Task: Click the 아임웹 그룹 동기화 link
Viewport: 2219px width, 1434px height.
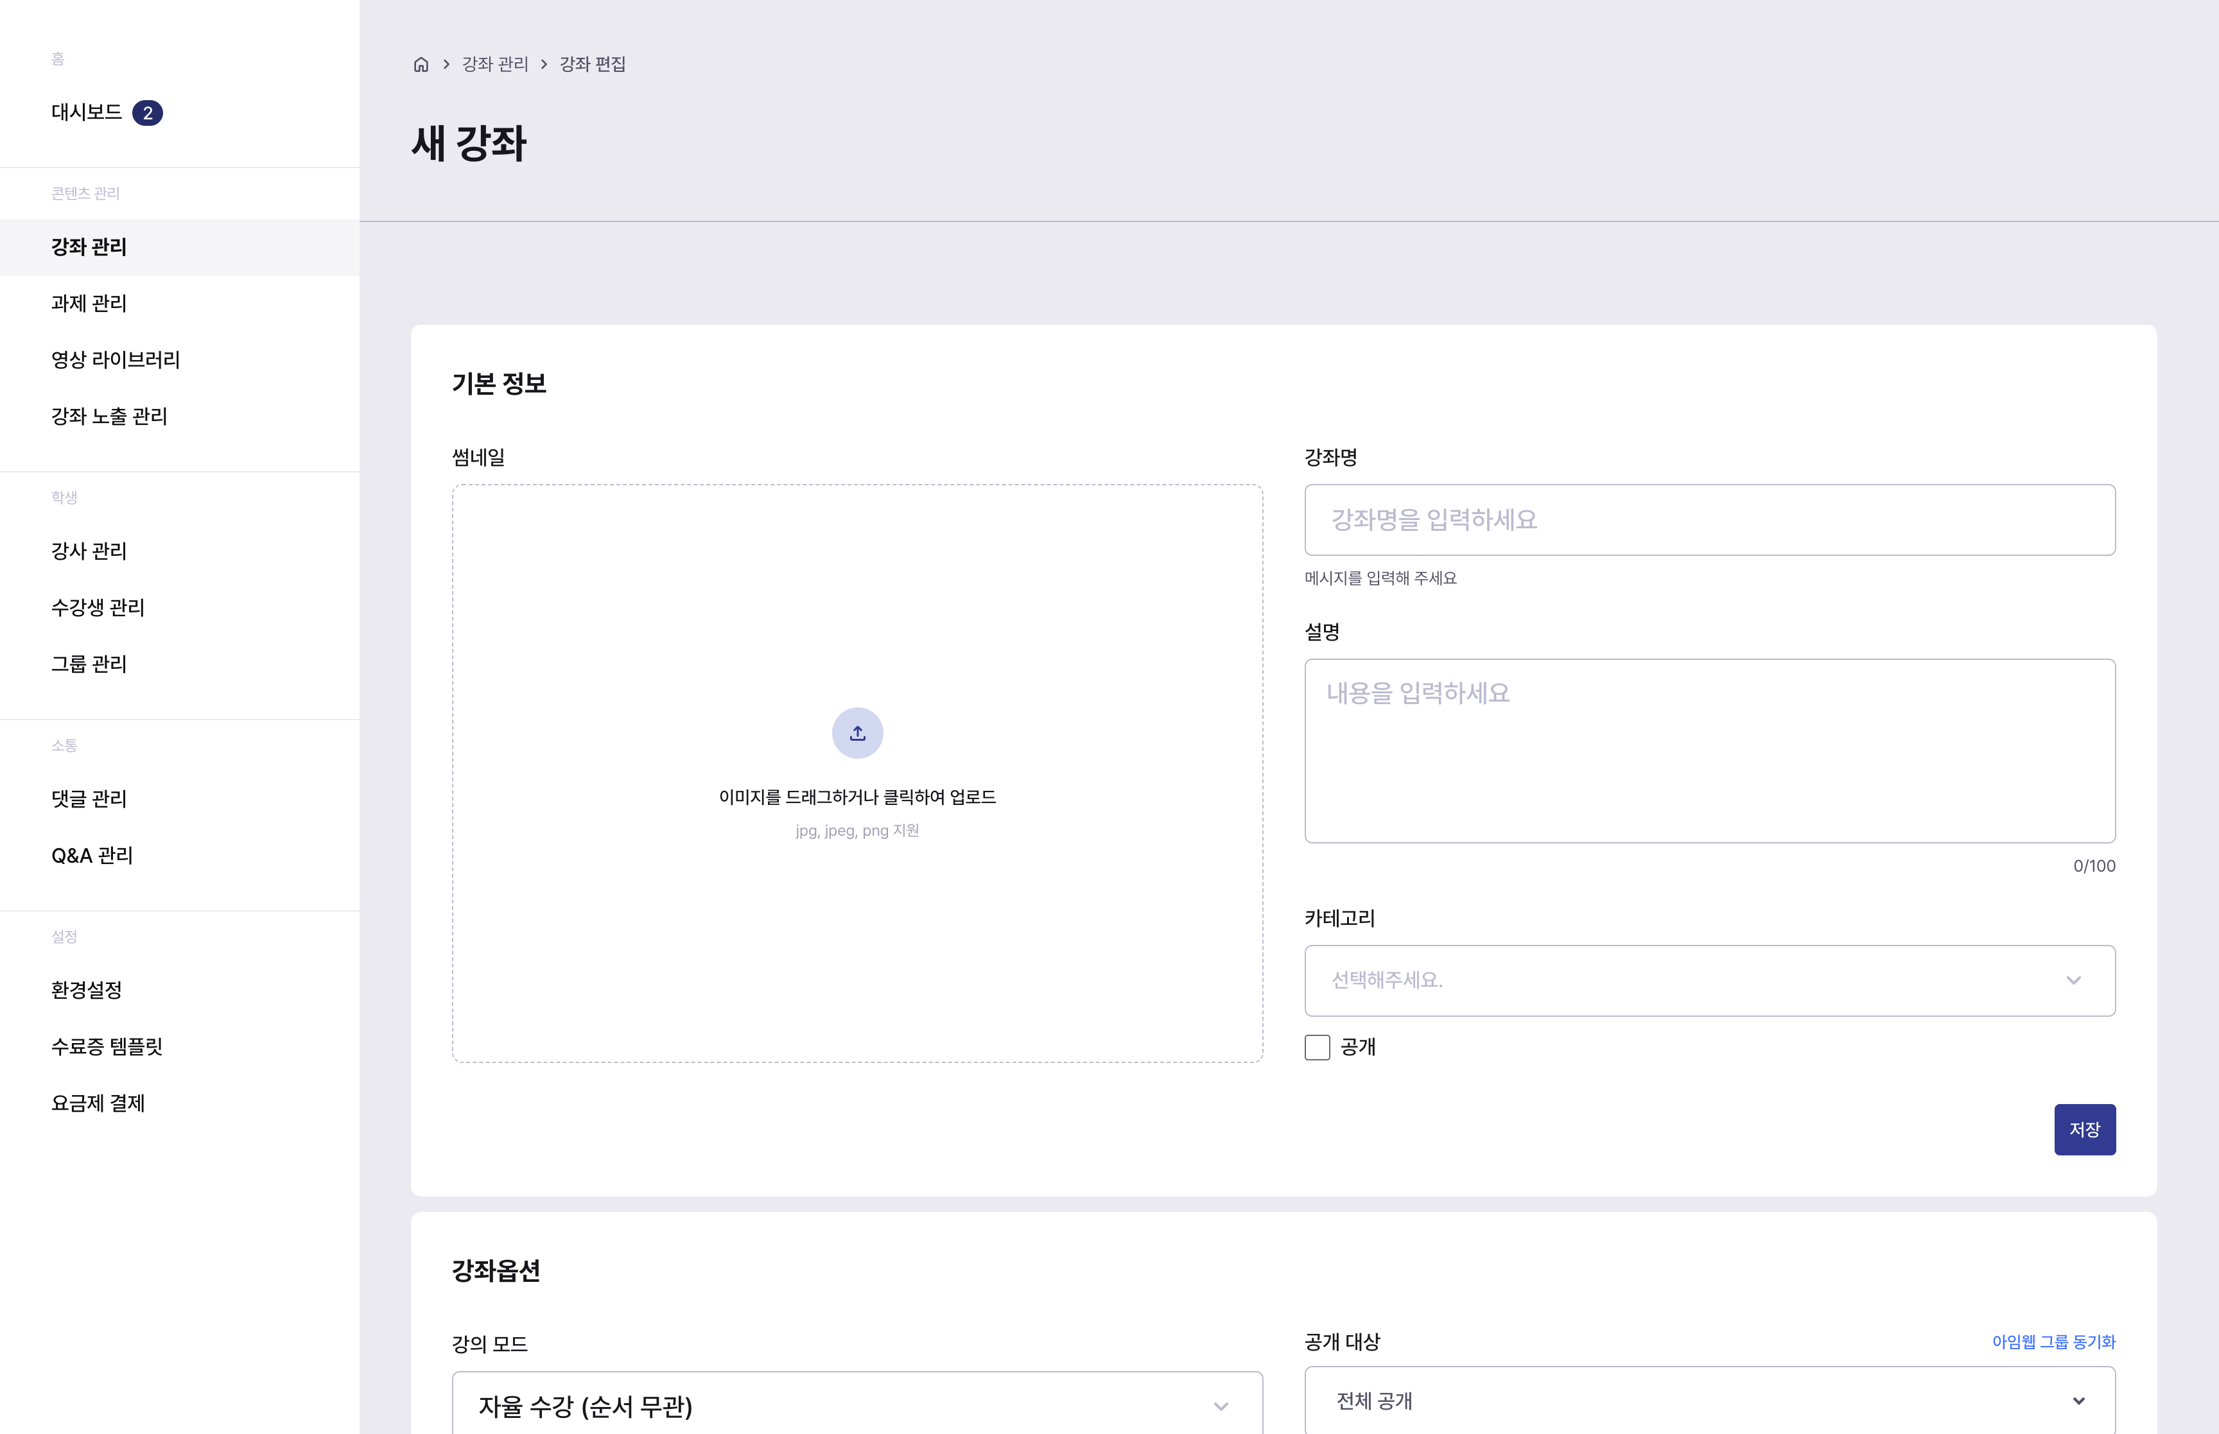Action: point(2053,1342)
